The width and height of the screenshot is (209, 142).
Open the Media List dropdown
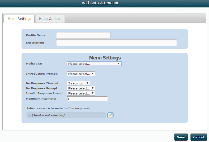94,64
